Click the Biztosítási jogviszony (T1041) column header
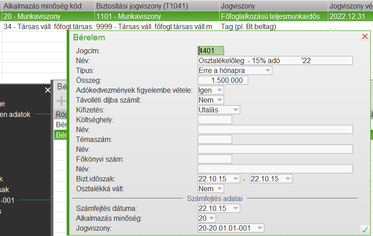Viewport: 373px width, 236px height. [157, 6]
